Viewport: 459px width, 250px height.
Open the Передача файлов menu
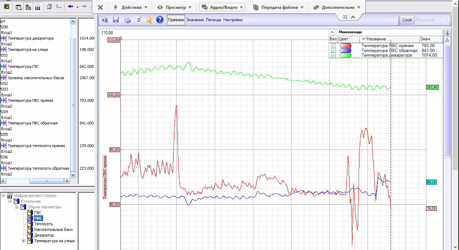[278, 7]
